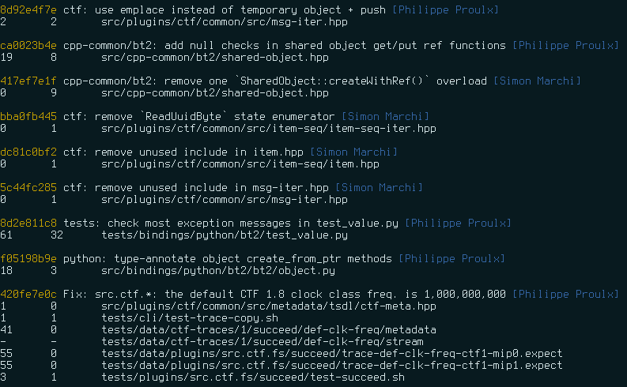
Task: Click the ctf-meta.hpp file path
Action: click(x=268, y=306)
